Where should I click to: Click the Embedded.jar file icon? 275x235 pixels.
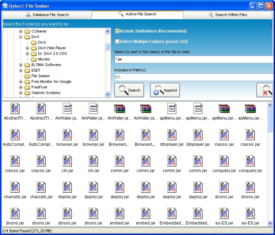[x=172, y=213]
